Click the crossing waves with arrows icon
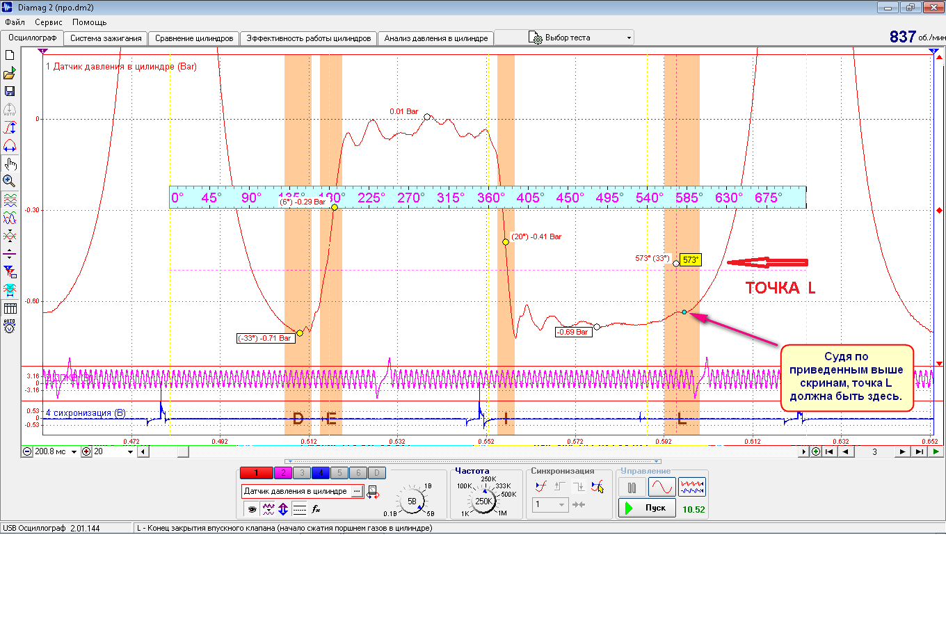The image size is (946, 626). (x=10, y=236)
